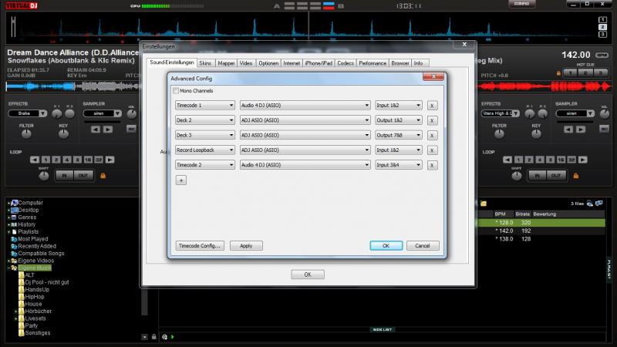The image size is (617, 347).
Task: Click OK in Einstellungen window
Action: (308, 275)
